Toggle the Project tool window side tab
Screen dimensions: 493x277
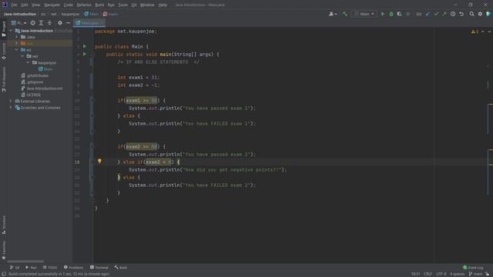pyautogui.click(x=4, y=29)
